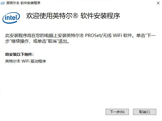
Task: Cancel setup via the 取消(C) button
Action: click(144, 112)
